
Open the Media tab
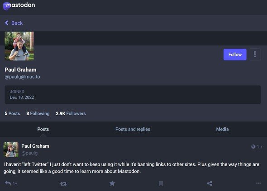(222, 129)
